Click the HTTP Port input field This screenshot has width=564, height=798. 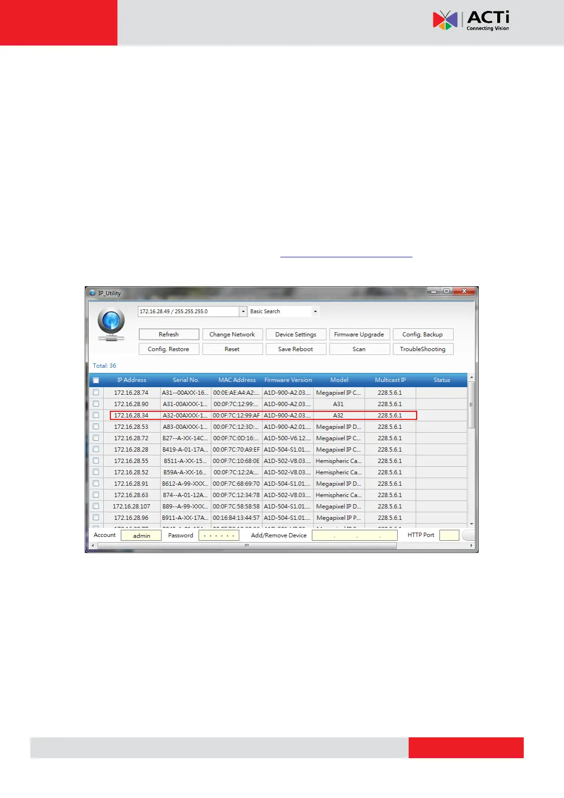449,535
